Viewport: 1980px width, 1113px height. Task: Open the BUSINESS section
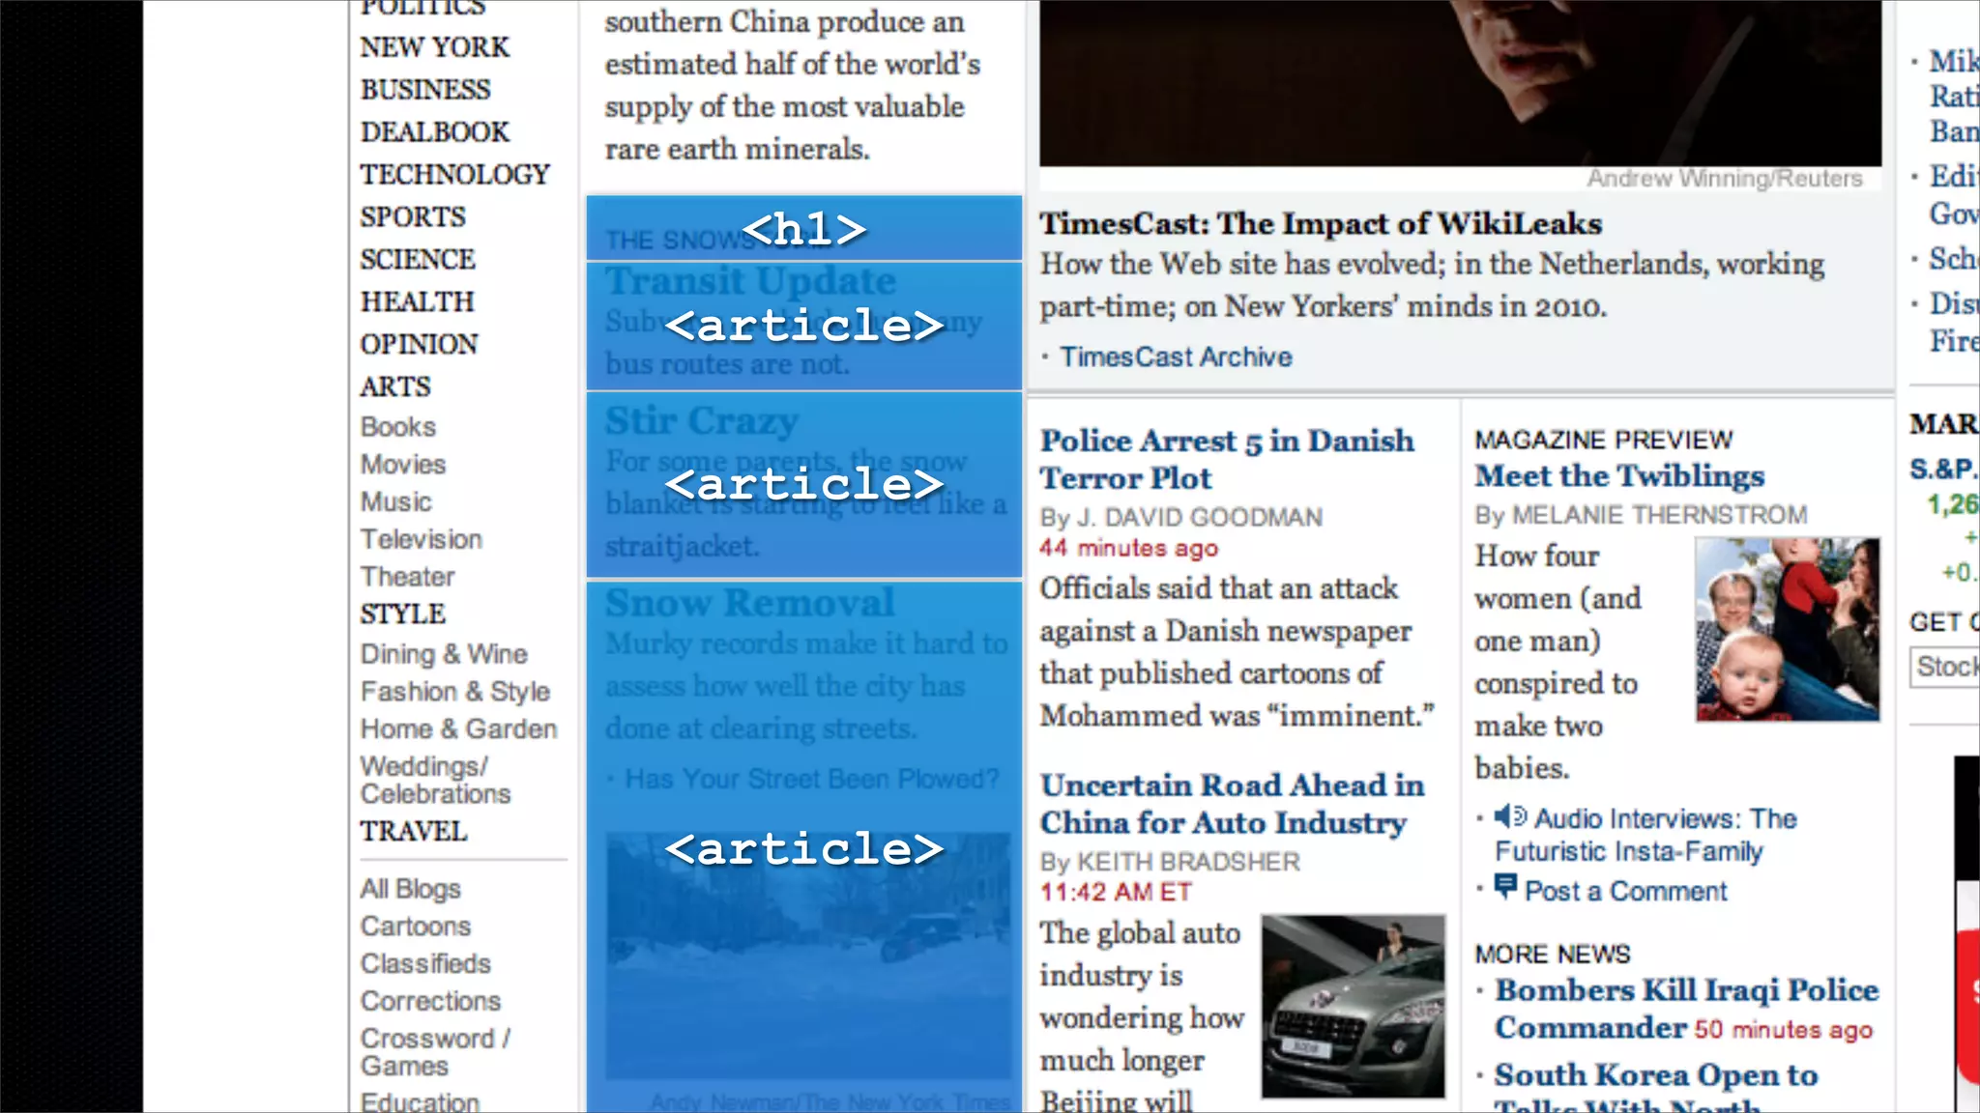(425, 90)
